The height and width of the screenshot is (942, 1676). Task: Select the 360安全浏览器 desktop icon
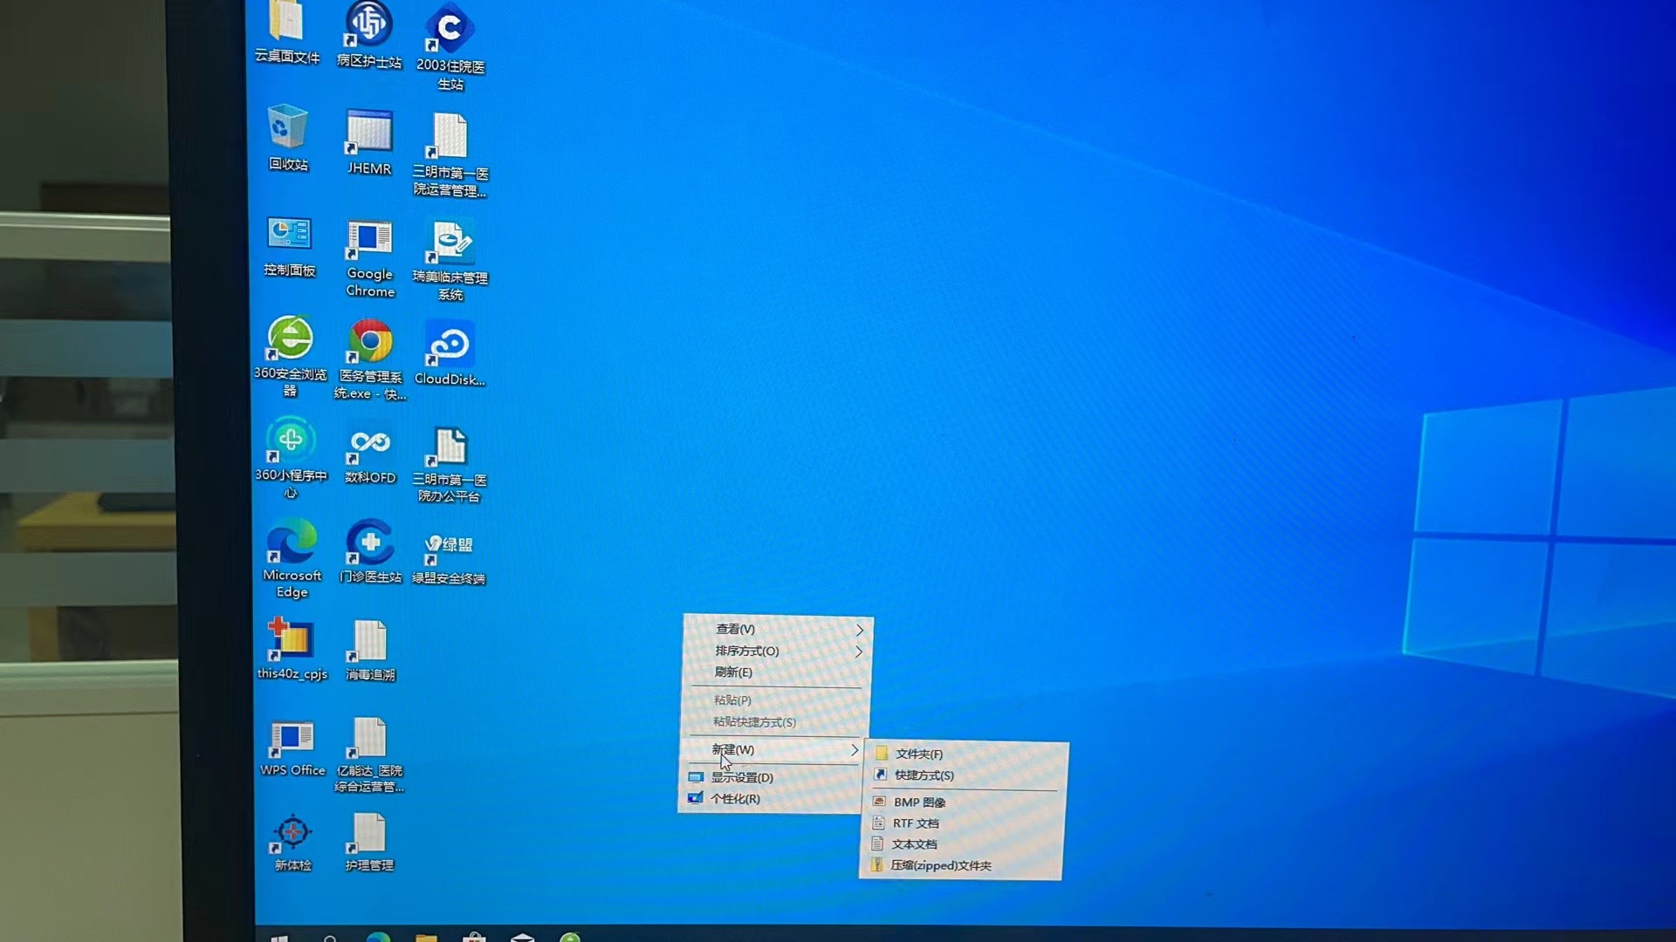[x=290, y=340]
